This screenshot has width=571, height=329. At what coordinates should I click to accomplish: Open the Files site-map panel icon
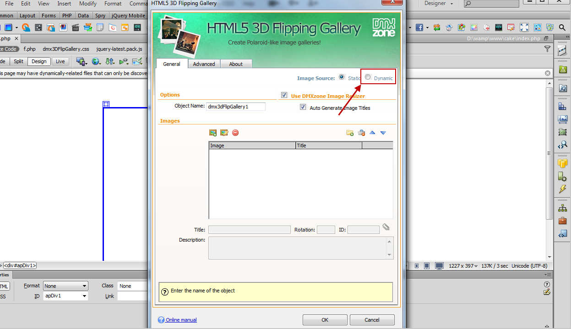point(563,208)
